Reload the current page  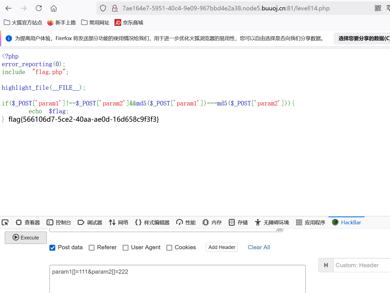point(38,8)
